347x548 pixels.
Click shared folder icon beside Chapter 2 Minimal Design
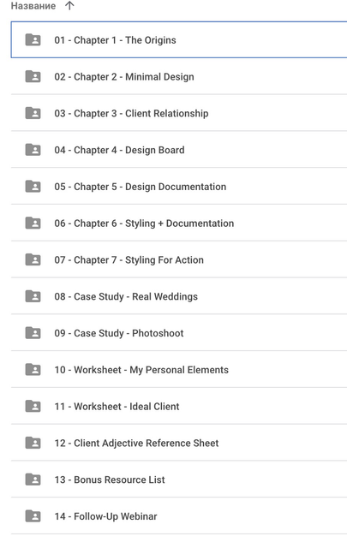33,76
